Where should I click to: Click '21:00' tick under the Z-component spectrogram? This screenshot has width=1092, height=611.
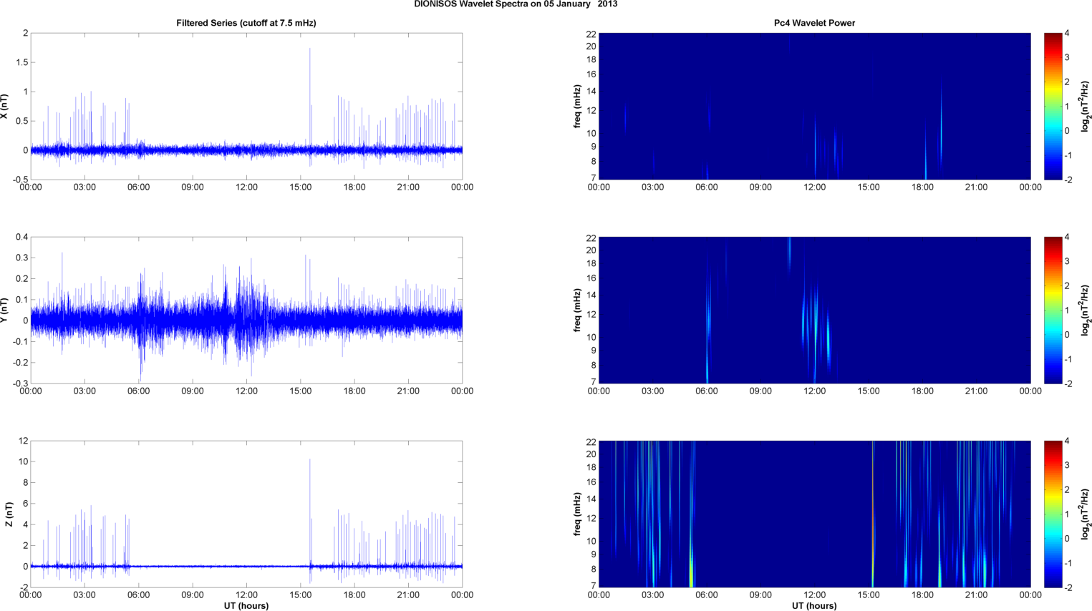point(976,595)
